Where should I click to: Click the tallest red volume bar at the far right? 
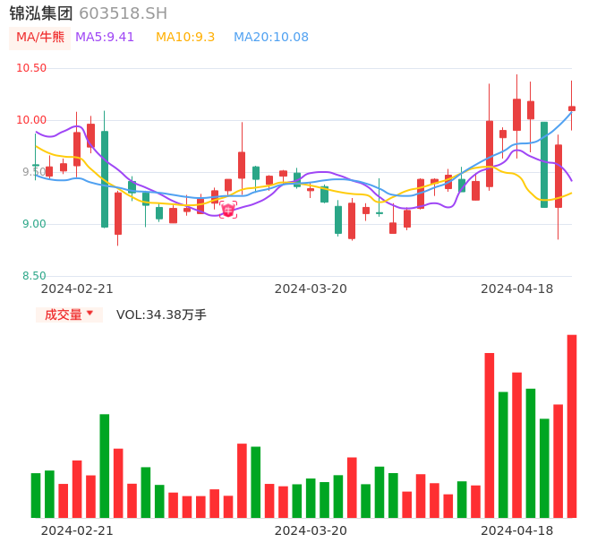tap(572, 427)
